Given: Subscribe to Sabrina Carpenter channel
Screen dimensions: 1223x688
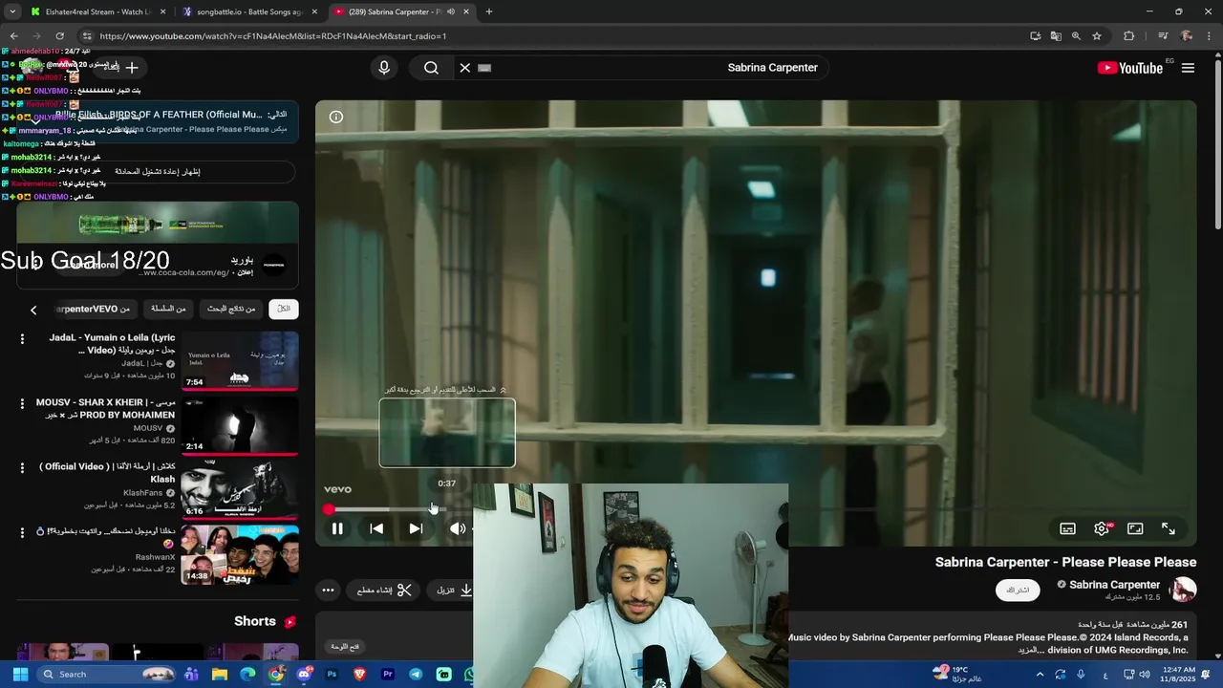Looking at the screenshot, I should click(x=1018, y=591).
